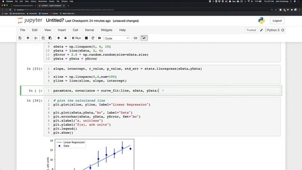This screenshot has height=170, width=302.
Task: Bookmark this page with the star icon
Action: click(x=276, y=9)
